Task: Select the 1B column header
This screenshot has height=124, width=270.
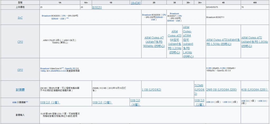Action: coord(111,3)
